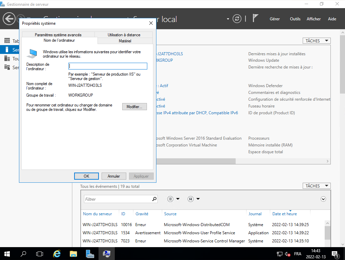Open File Explorer from the taskbar
The image size is (345, 260).
coord(73,254)
